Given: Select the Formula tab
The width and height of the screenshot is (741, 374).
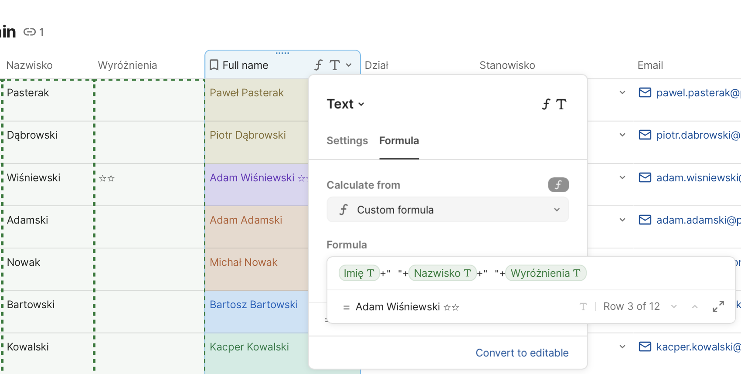Looking at the screenshot, I should pyautogui.click(x=399, y=141).
